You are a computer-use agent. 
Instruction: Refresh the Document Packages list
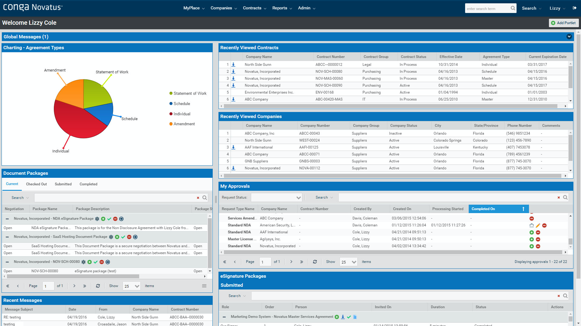[x=98, y=286]
